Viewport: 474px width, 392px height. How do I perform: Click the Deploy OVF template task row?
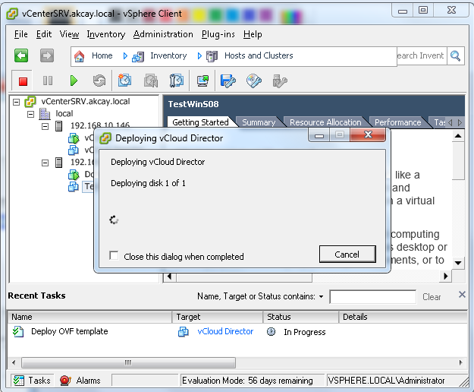coord(237,332)
